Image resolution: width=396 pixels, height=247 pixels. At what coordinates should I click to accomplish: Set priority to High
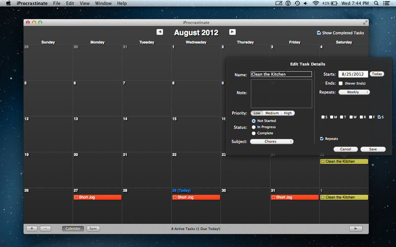pyautogui.click(x=288, y=113)
